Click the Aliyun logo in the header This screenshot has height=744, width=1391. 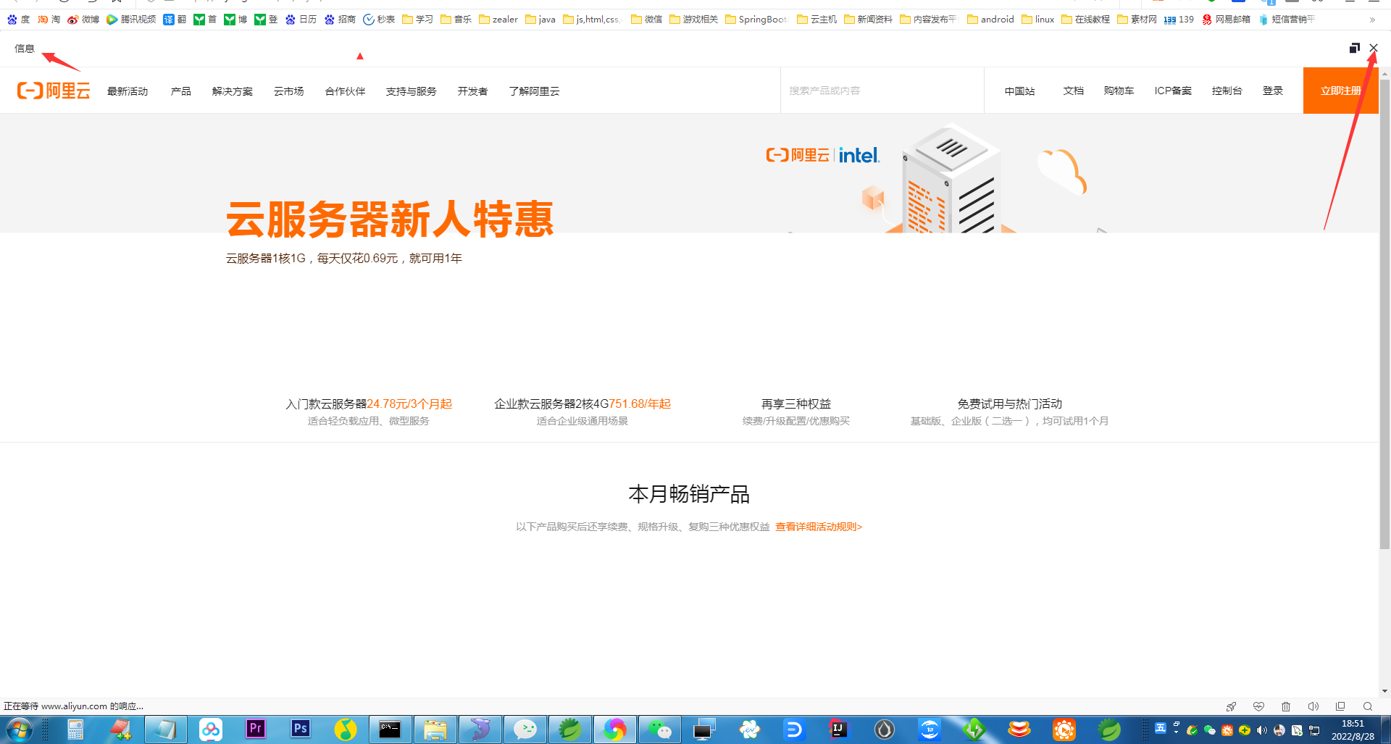pyautogui.click(x=54, y=91)
